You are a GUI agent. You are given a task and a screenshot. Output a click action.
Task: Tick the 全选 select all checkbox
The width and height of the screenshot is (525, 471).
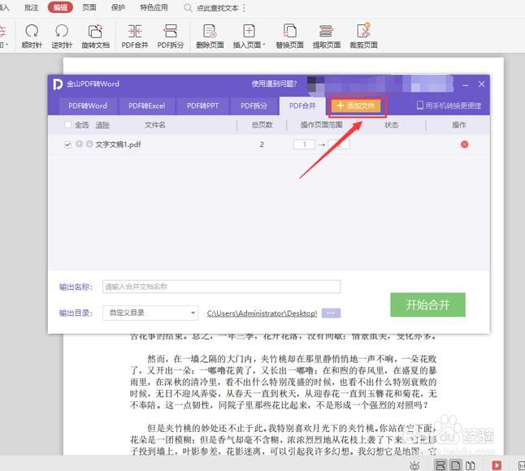pos(67,125)
